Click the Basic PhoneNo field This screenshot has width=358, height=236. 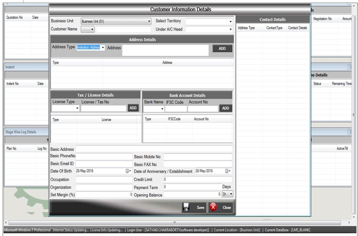click(x=104, y=156)
